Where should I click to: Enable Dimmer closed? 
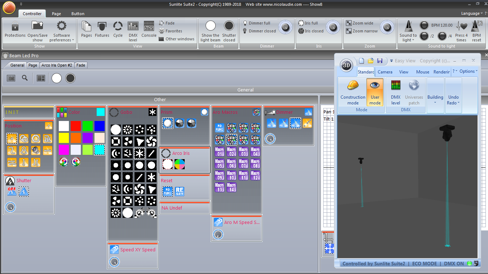[x=259, y=31]
